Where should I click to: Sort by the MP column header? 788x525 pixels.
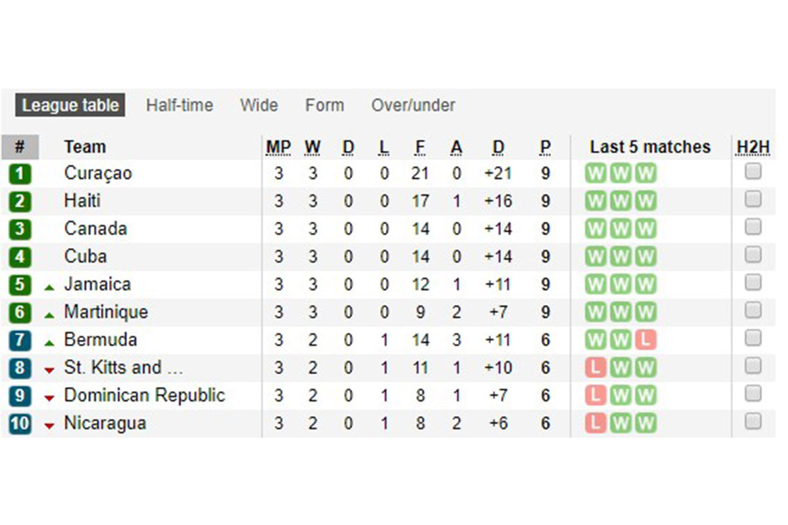point(278,147)
